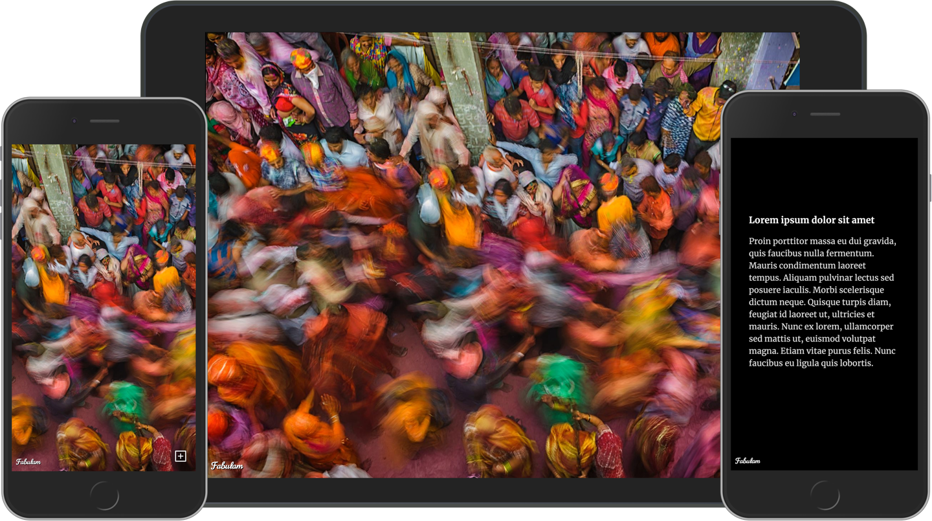
Task: Click the front camera on the right phone
Action: [x=795, y=113]
